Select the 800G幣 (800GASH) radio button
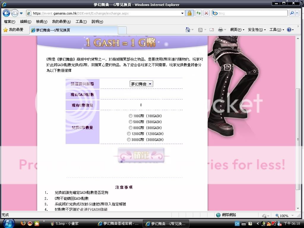304x228 pixels. tap(131, 128)
